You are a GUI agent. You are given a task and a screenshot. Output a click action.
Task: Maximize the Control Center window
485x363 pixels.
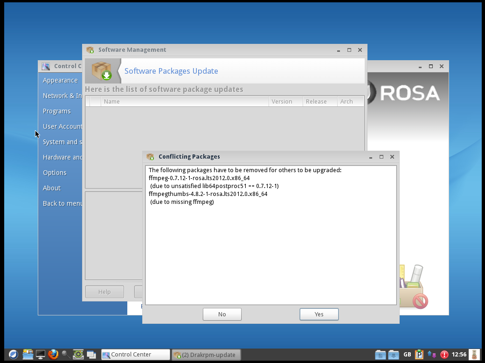(x=431, y=66)
